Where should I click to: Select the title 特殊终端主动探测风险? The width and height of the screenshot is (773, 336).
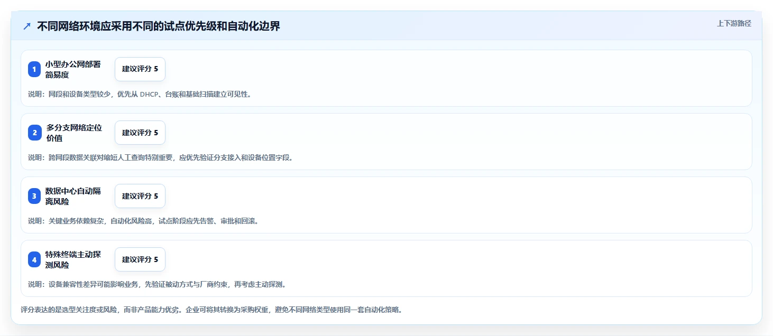coord(73,259)
